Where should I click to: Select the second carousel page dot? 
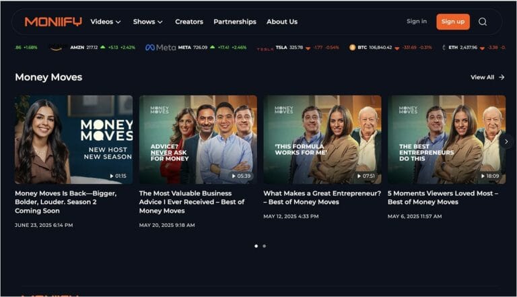[264, 246]
